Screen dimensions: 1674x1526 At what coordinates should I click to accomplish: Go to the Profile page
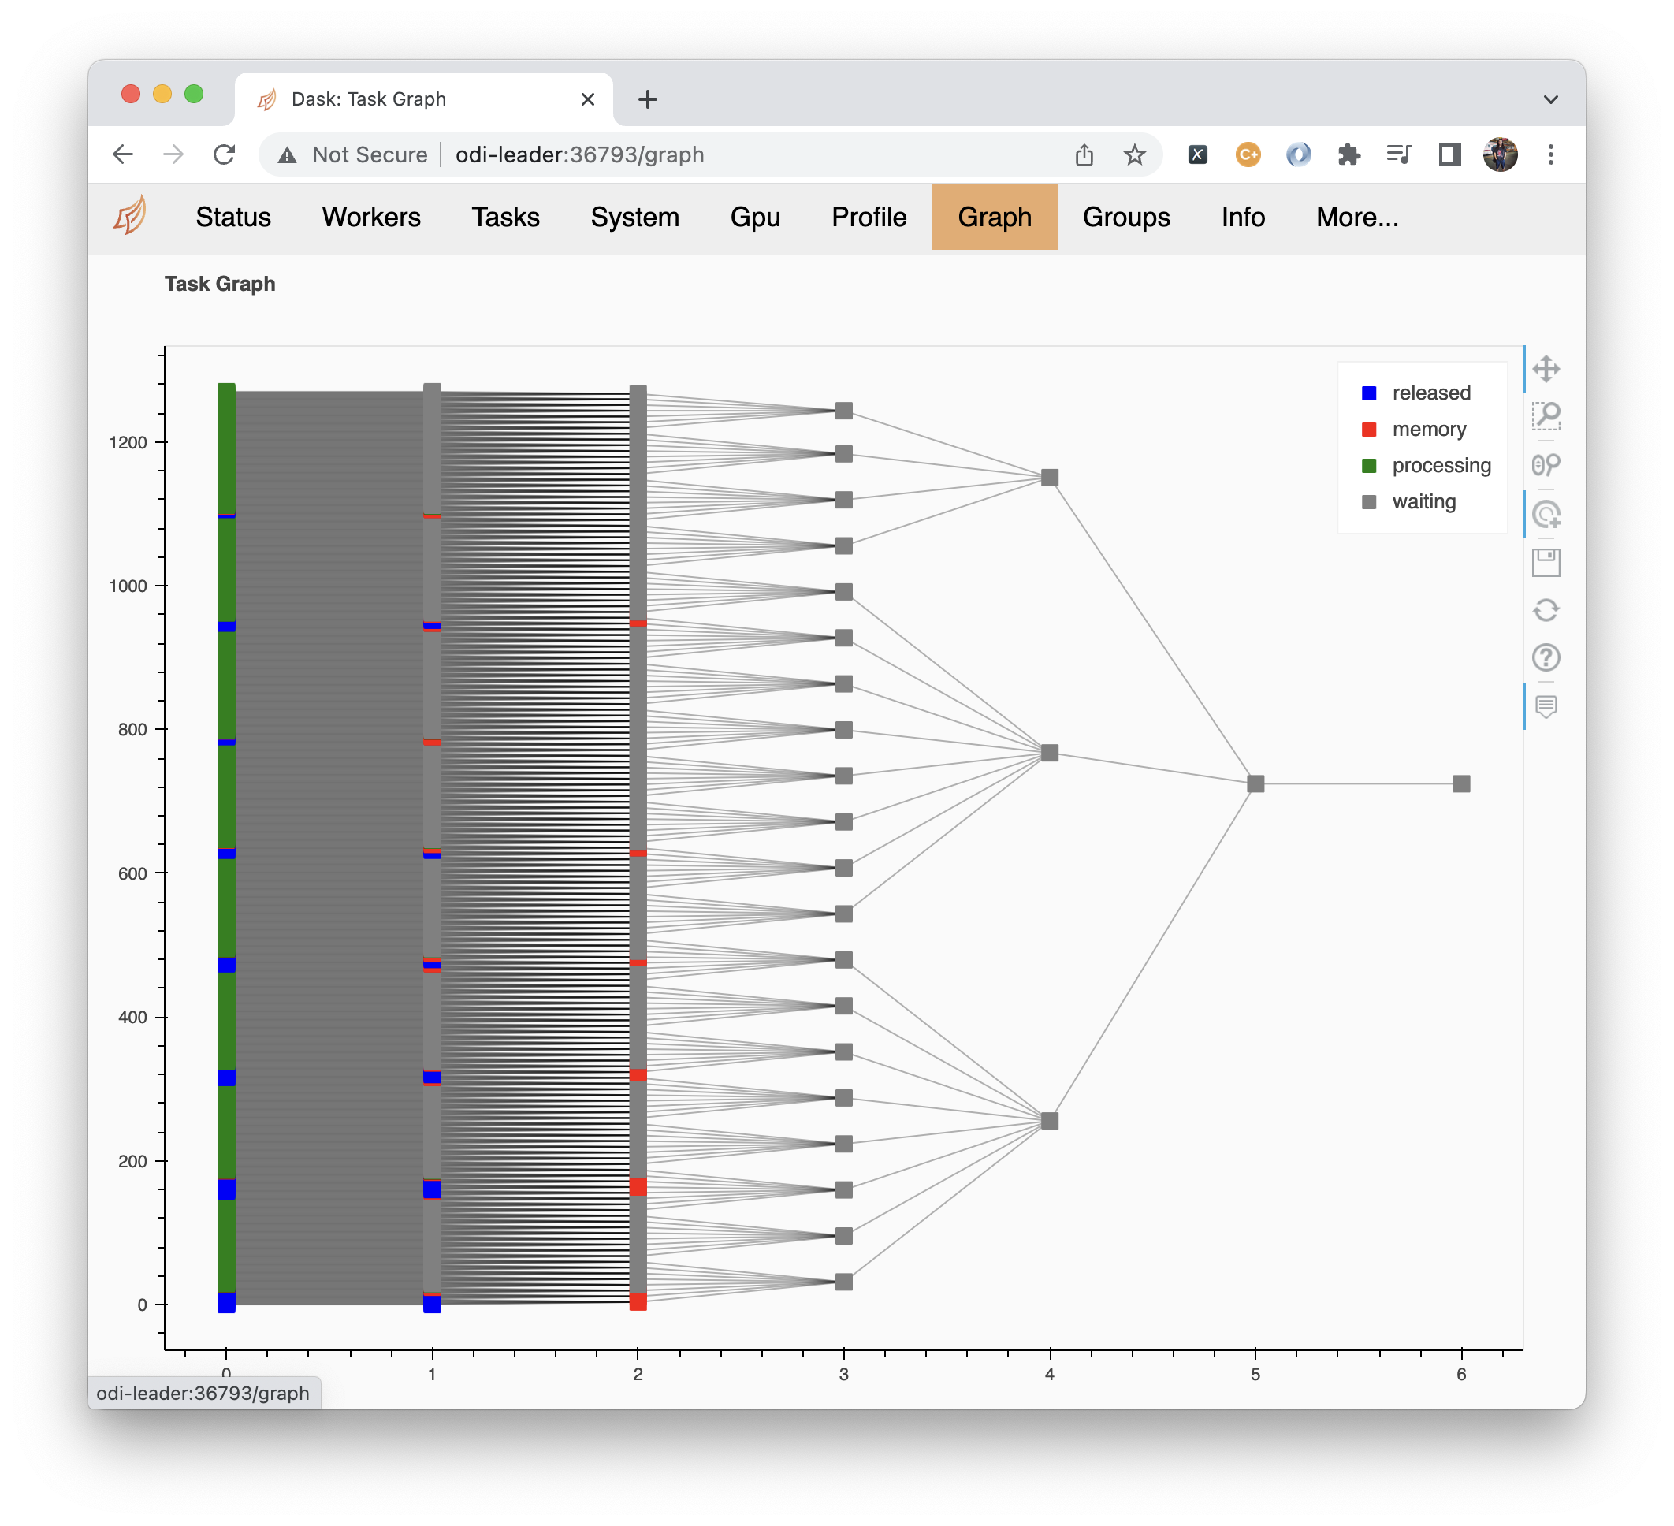[869, 218]
